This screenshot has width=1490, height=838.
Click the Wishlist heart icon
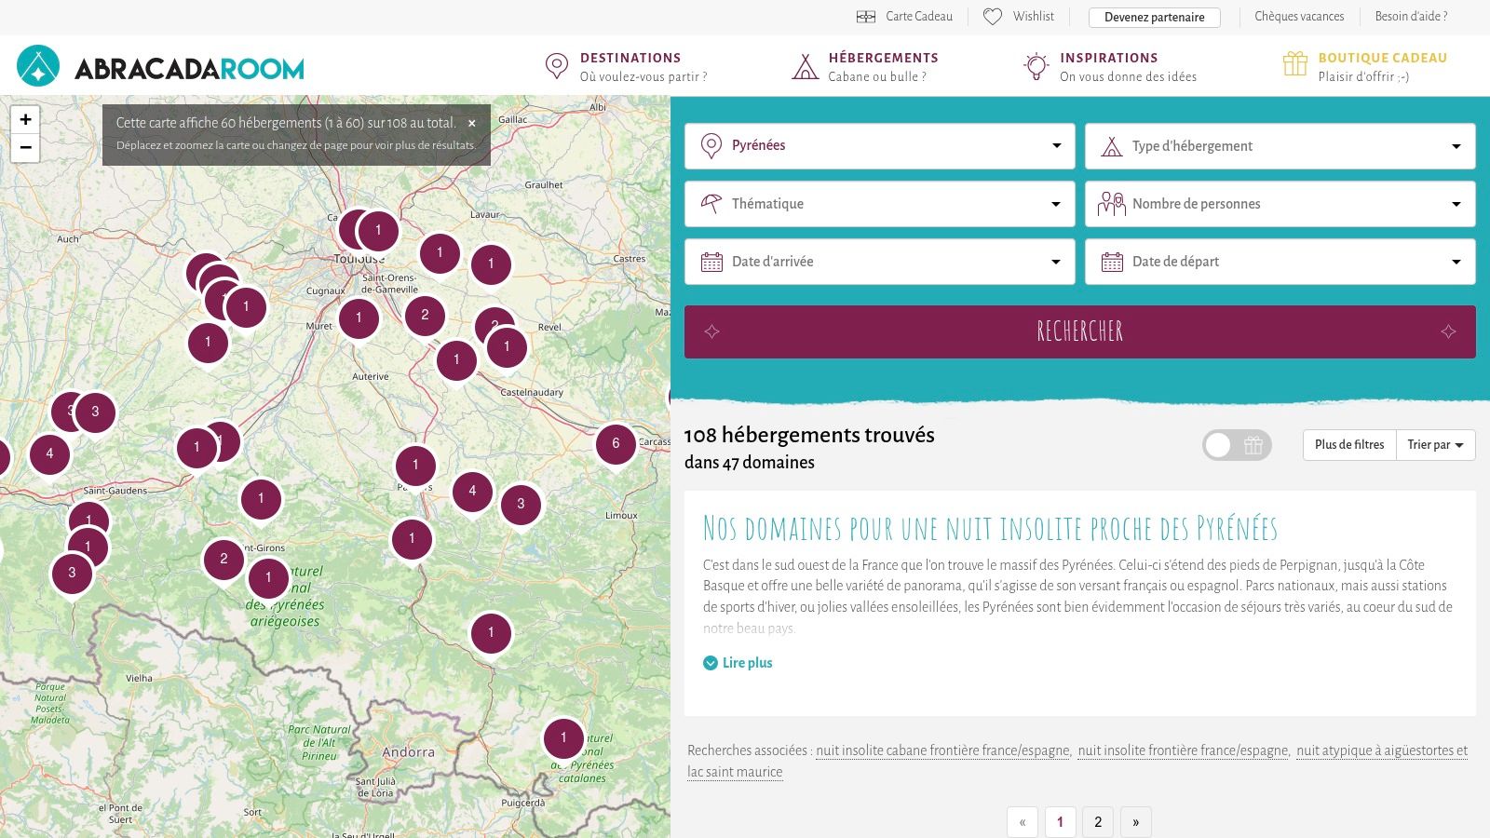pyautogui.click(x=993, y=17)
